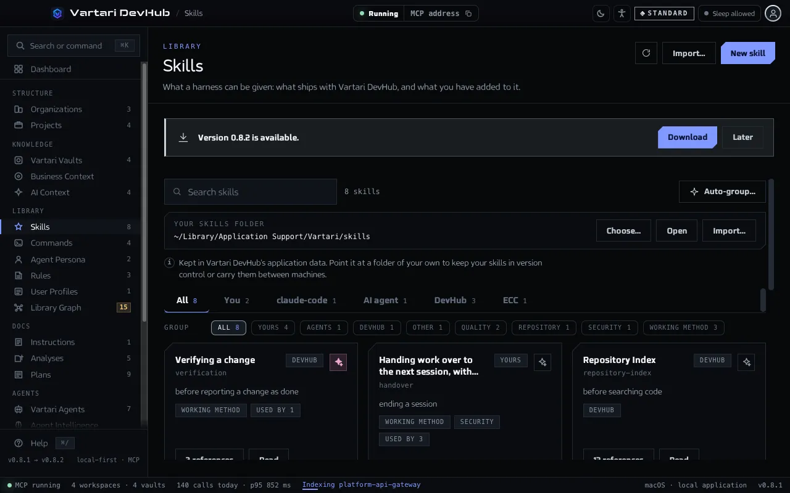
Task: Open Import… in the skills folder row
Action: (729, 230)
